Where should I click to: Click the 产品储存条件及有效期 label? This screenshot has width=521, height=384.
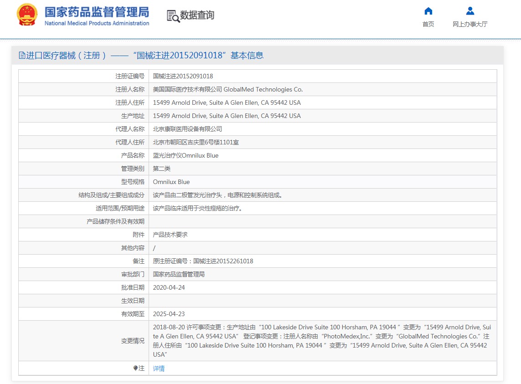116,221
